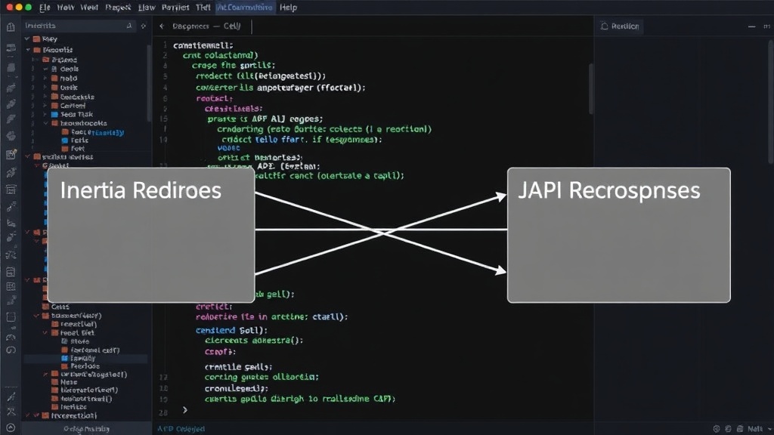Click the code editor vertical scrollbar

click(590, 89)
